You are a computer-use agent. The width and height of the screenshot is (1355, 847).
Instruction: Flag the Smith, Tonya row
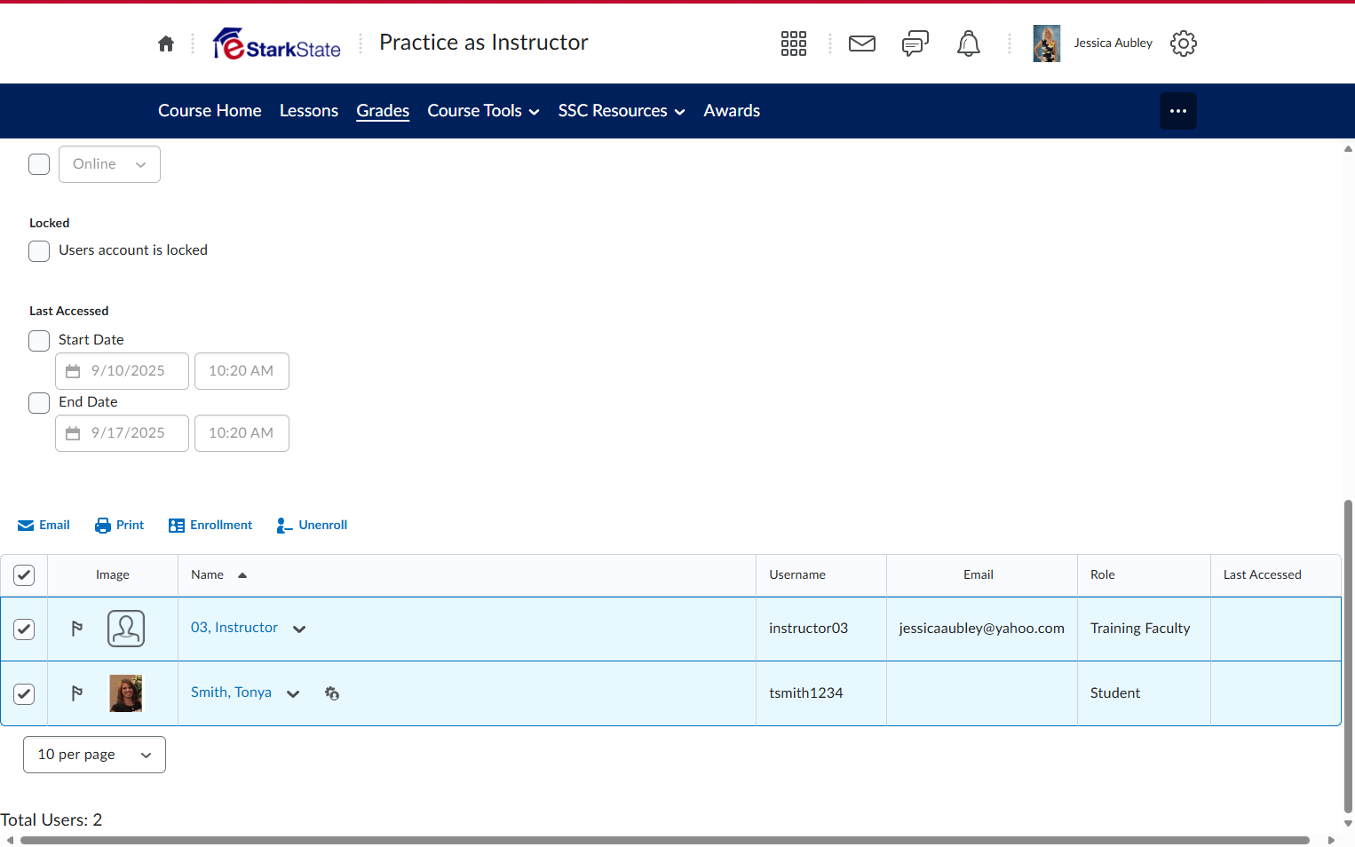pyautogui.click(x=77, y=693)
